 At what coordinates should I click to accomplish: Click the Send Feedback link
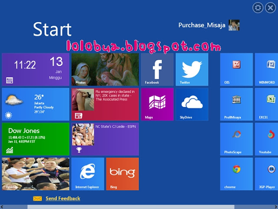pos(63,199)
